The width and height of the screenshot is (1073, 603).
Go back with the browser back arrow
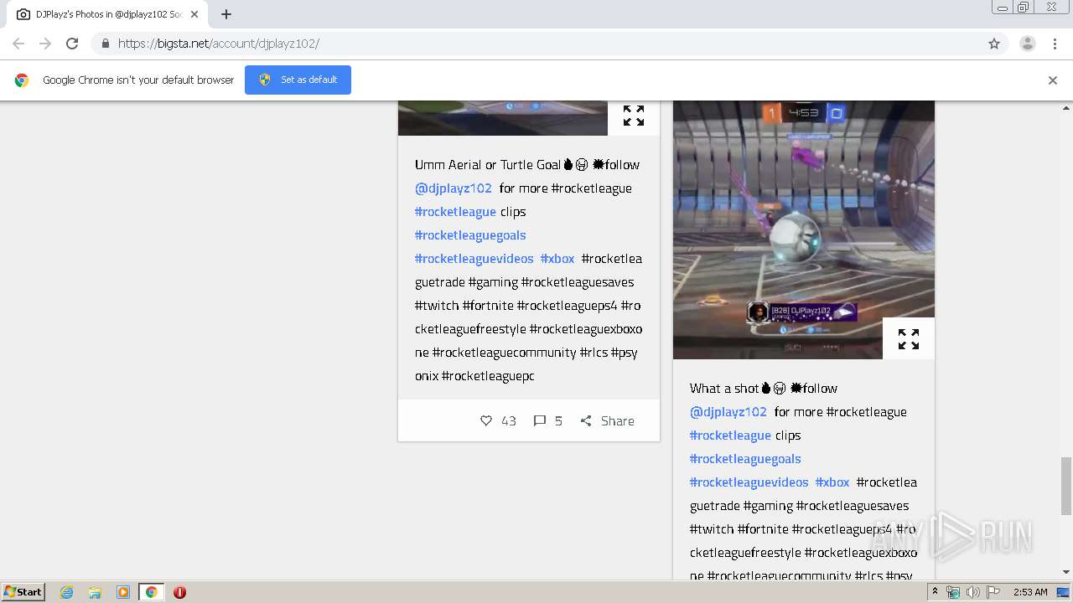(x=18, y=44)
